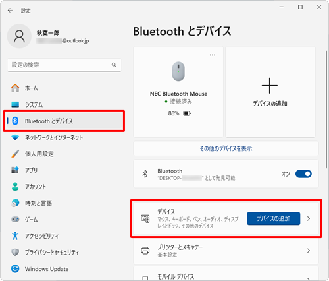This screenshot has width=329, height=281.
Task: Click the paintbrush icon for 個人用設定
Action: pyautogui.click(x=15, y=154)
